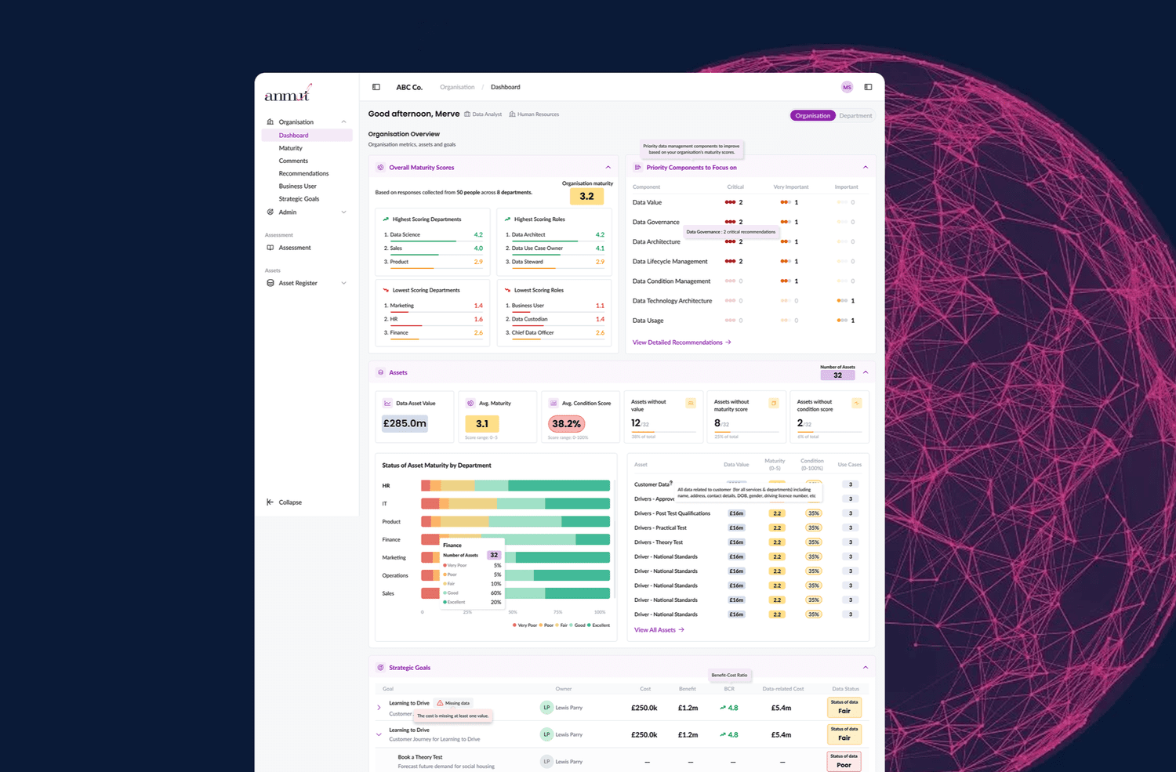Viewport: 1176px width, 772px height.
Task: Click the Avg. Maturity card icon
Action: 470,403
